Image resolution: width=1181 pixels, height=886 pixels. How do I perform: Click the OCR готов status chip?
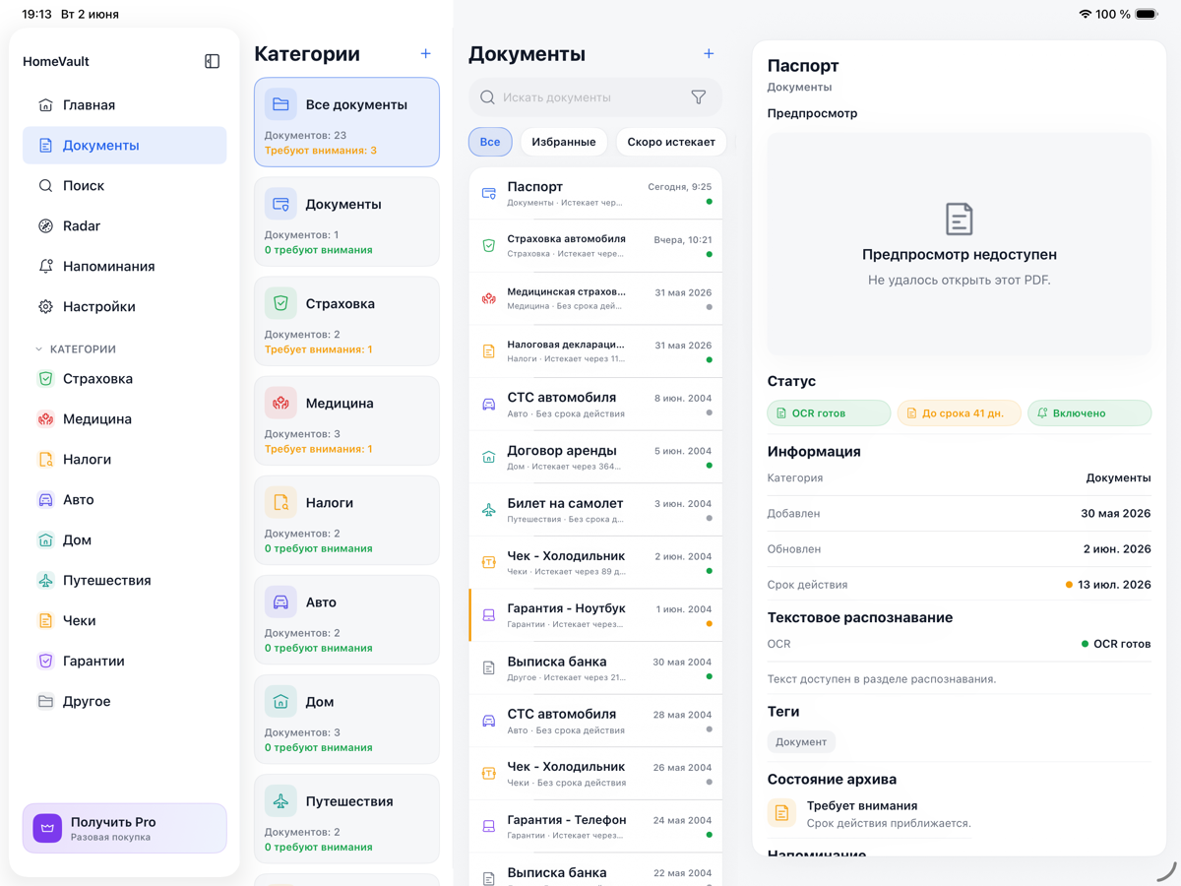coord(829,413)
